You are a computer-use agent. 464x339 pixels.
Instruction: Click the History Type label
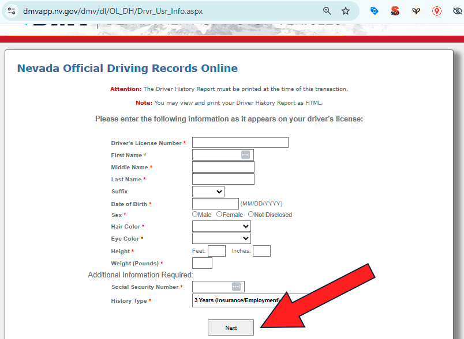129,300
